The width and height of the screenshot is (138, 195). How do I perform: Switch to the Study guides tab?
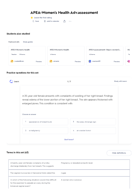pyautogui.click(x=28, y=42)
